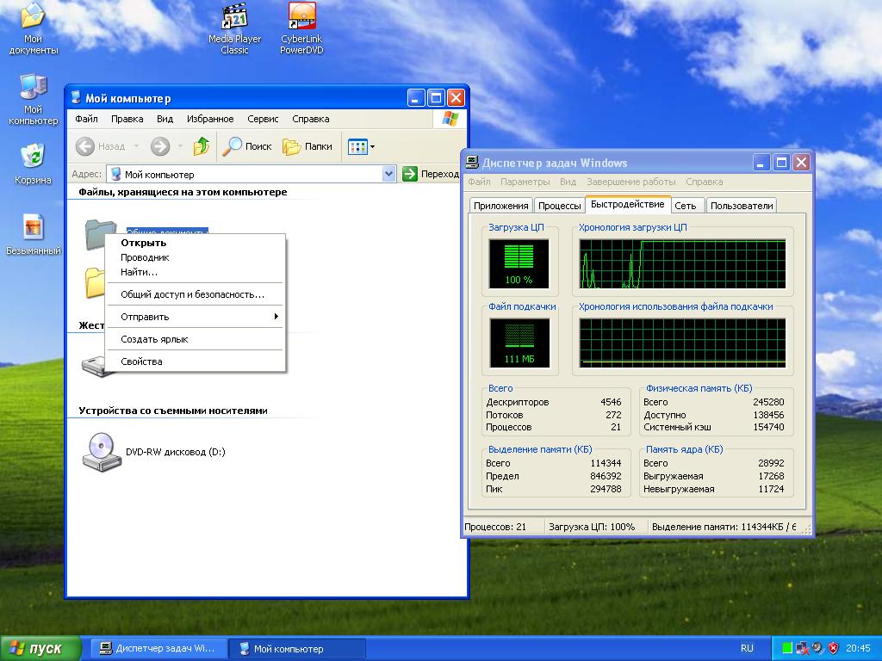The image size is (882, 661).
Task: Click the green CPU meter tray icon
Action: 787,648
